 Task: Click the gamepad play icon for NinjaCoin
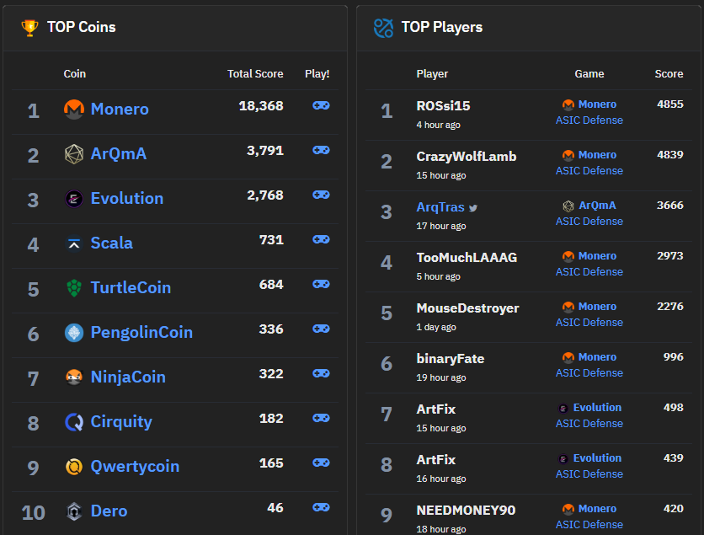tap(321, 373)
